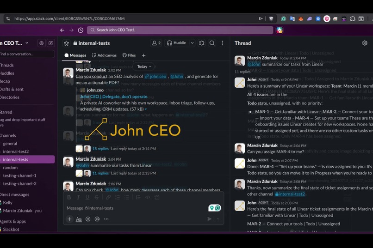Click the @John mention in SEO message
Viewport: 373px width, 248px height.
coord(177,76)
